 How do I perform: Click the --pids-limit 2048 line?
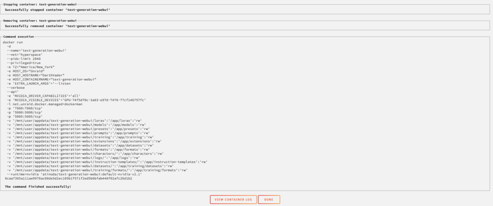tap(24, 59)
